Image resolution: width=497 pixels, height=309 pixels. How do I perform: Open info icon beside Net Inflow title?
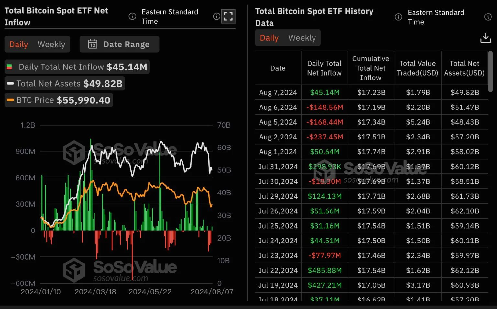[132, 16]
